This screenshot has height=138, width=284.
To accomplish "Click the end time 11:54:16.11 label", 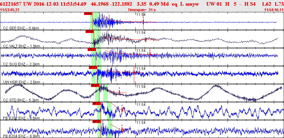I will 273,10.
